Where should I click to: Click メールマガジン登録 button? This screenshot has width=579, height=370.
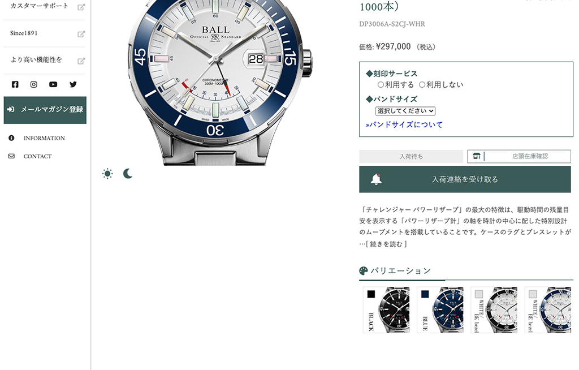(x=45, y=110)
